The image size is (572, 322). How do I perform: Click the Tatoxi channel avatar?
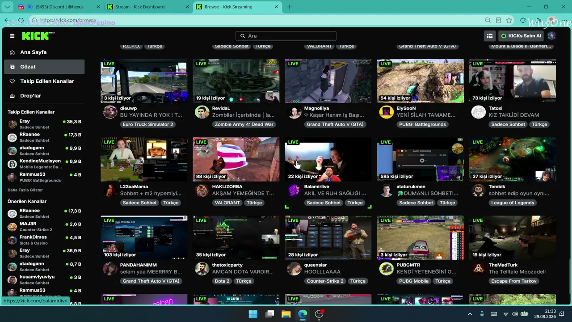point(479,112)
